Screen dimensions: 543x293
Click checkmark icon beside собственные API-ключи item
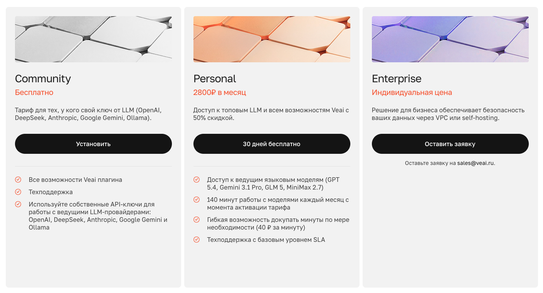tap(18, 204)
